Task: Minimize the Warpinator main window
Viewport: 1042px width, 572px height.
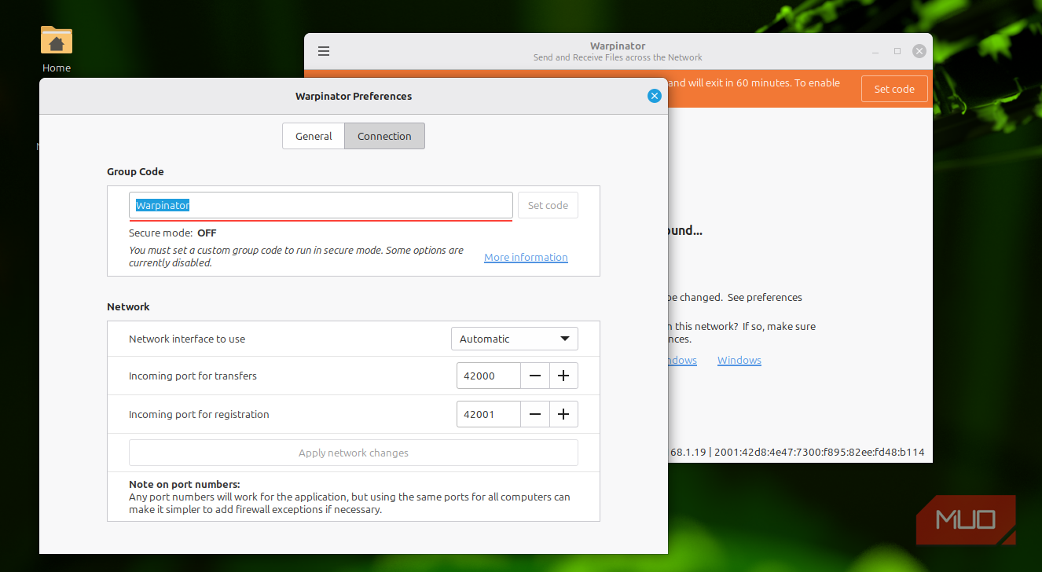Action: pyautogui.click(x=875, y=51)
